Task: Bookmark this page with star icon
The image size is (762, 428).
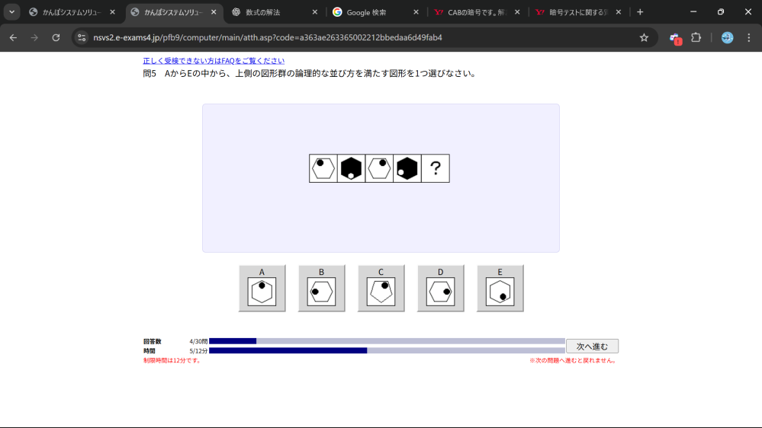Action: pos(644,37)
